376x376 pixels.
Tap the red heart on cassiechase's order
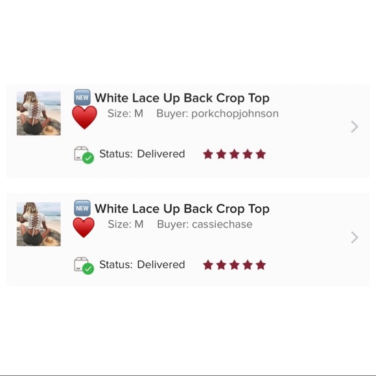[84, 228]
